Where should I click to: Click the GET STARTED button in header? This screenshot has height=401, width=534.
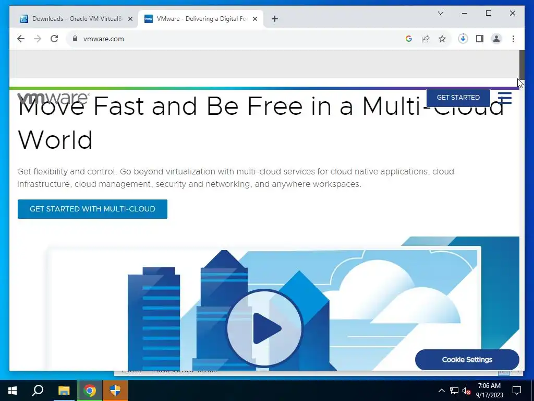tap(458, 98)
